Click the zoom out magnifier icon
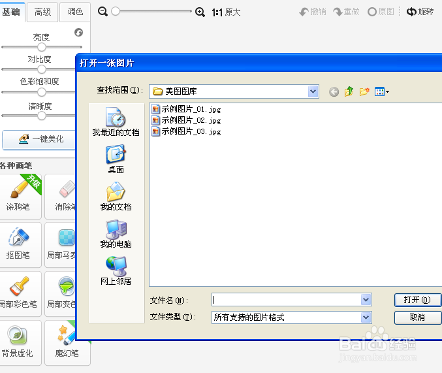 tap(103, 12)
